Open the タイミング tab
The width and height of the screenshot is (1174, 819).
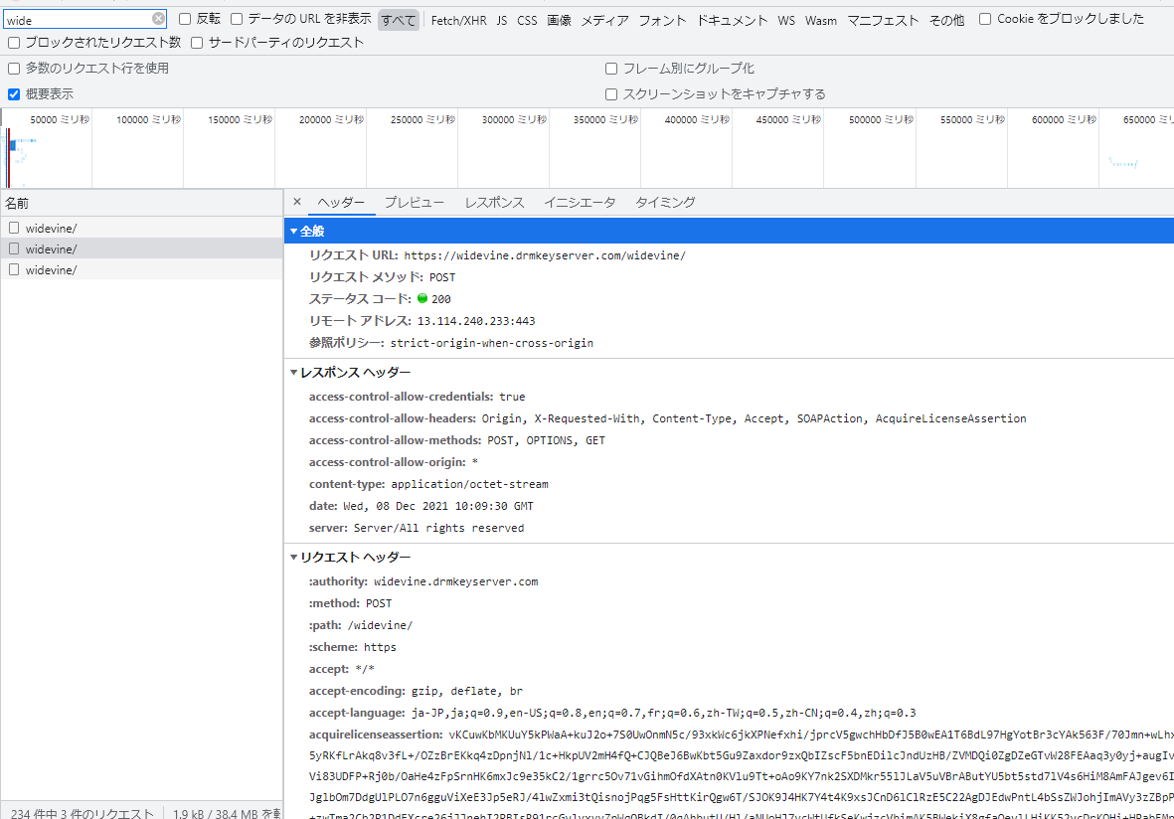pyautogui.click(x=665, y=202)
